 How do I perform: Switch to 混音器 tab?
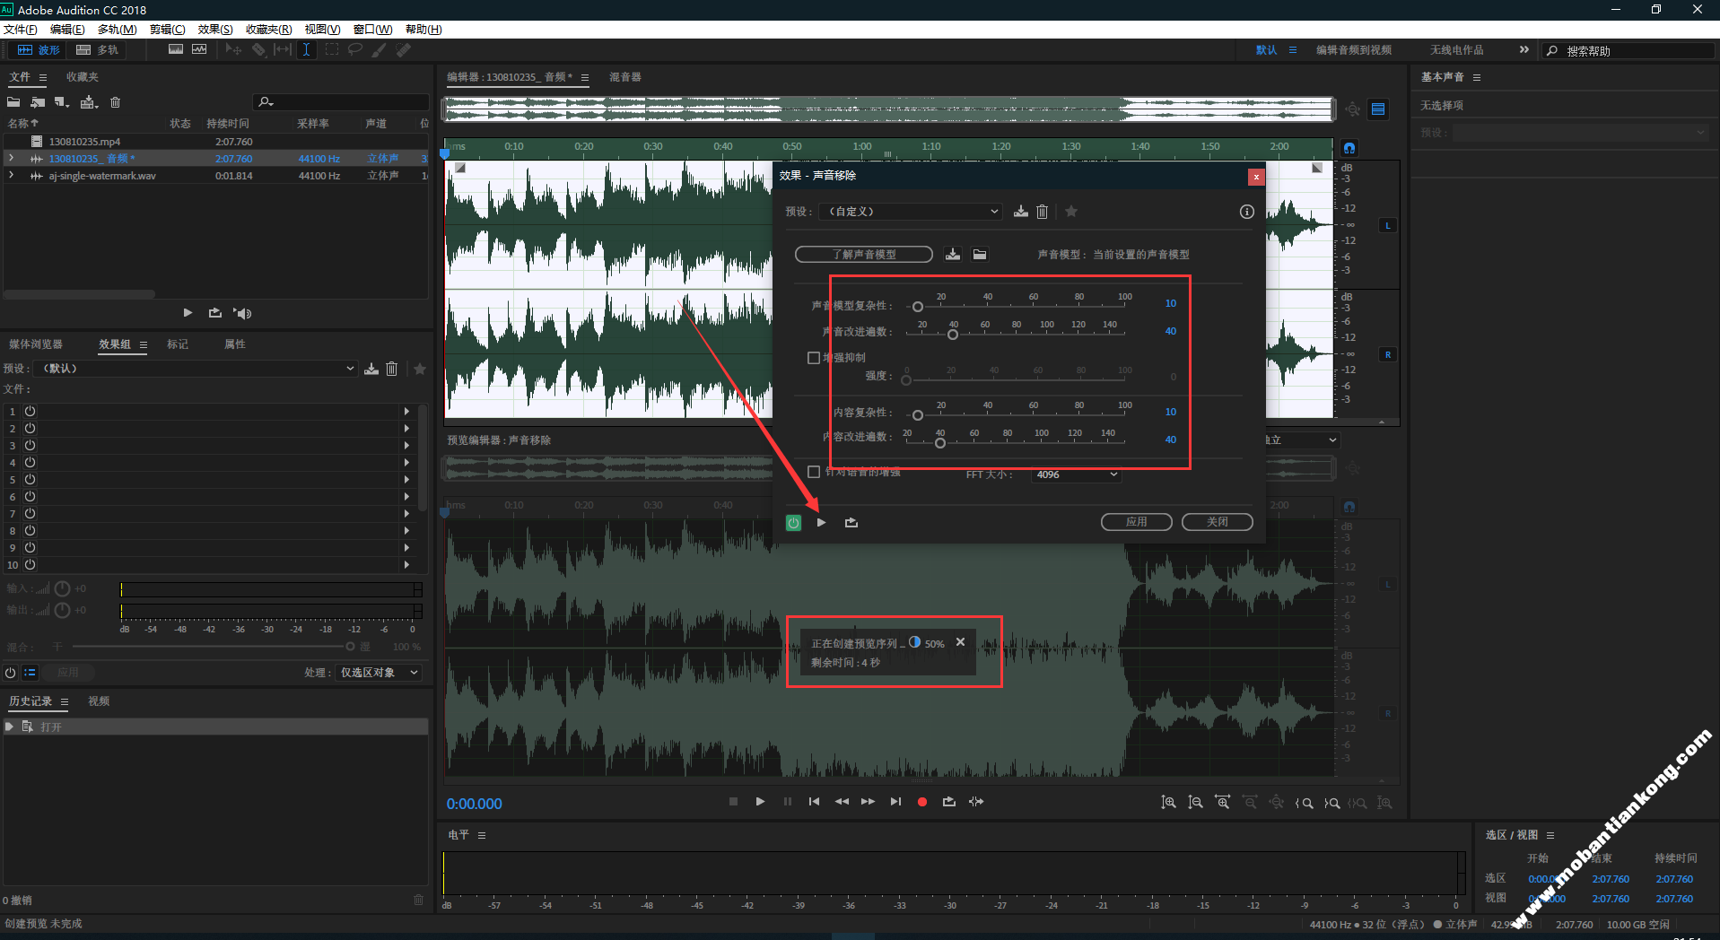[x=625, y=77]
